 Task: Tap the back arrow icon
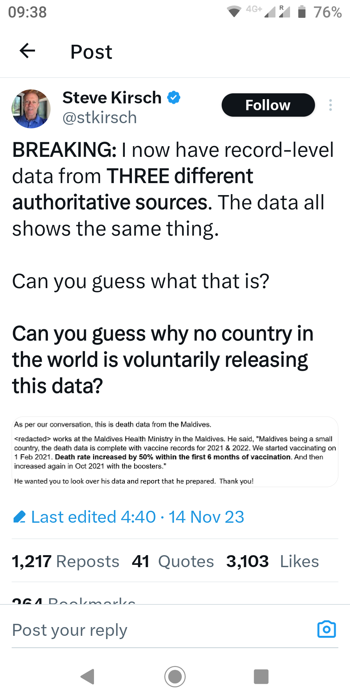point(27,51)
